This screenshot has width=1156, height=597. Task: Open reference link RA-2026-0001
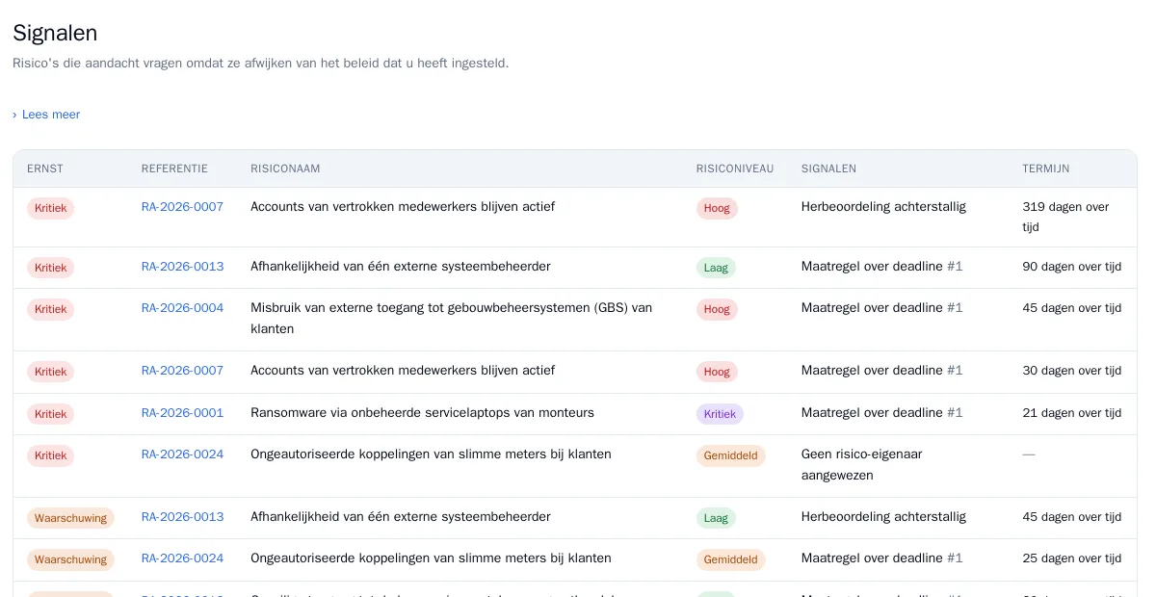click(182, 413)
